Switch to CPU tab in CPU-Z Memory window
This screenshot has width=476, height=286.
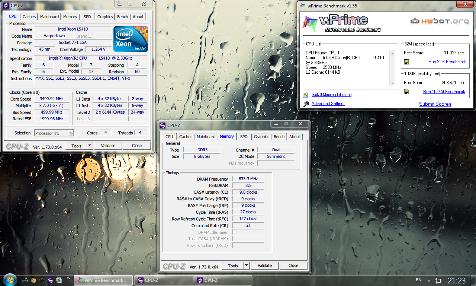pyautogui.click(x=169, y=137)
